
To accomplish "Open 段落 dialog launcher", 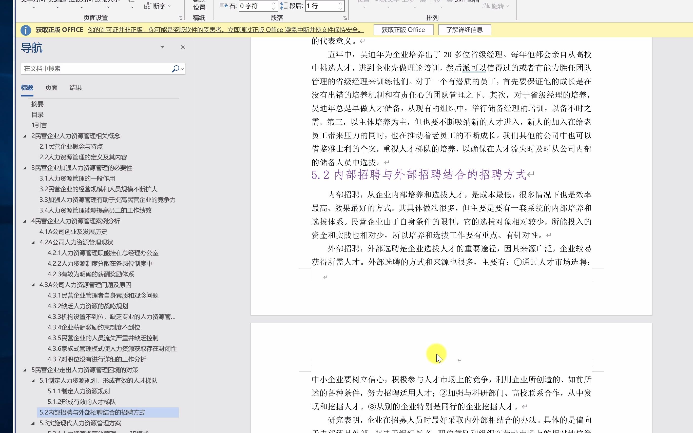I will pos(345,18).
